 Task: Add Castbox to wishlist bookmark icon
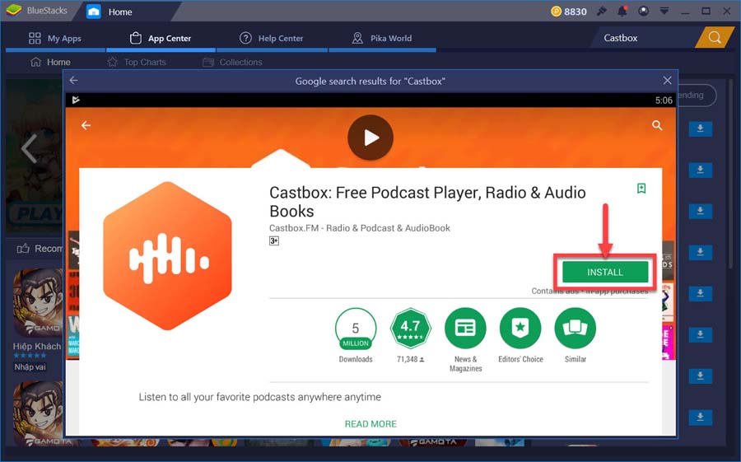coord(641,189)
